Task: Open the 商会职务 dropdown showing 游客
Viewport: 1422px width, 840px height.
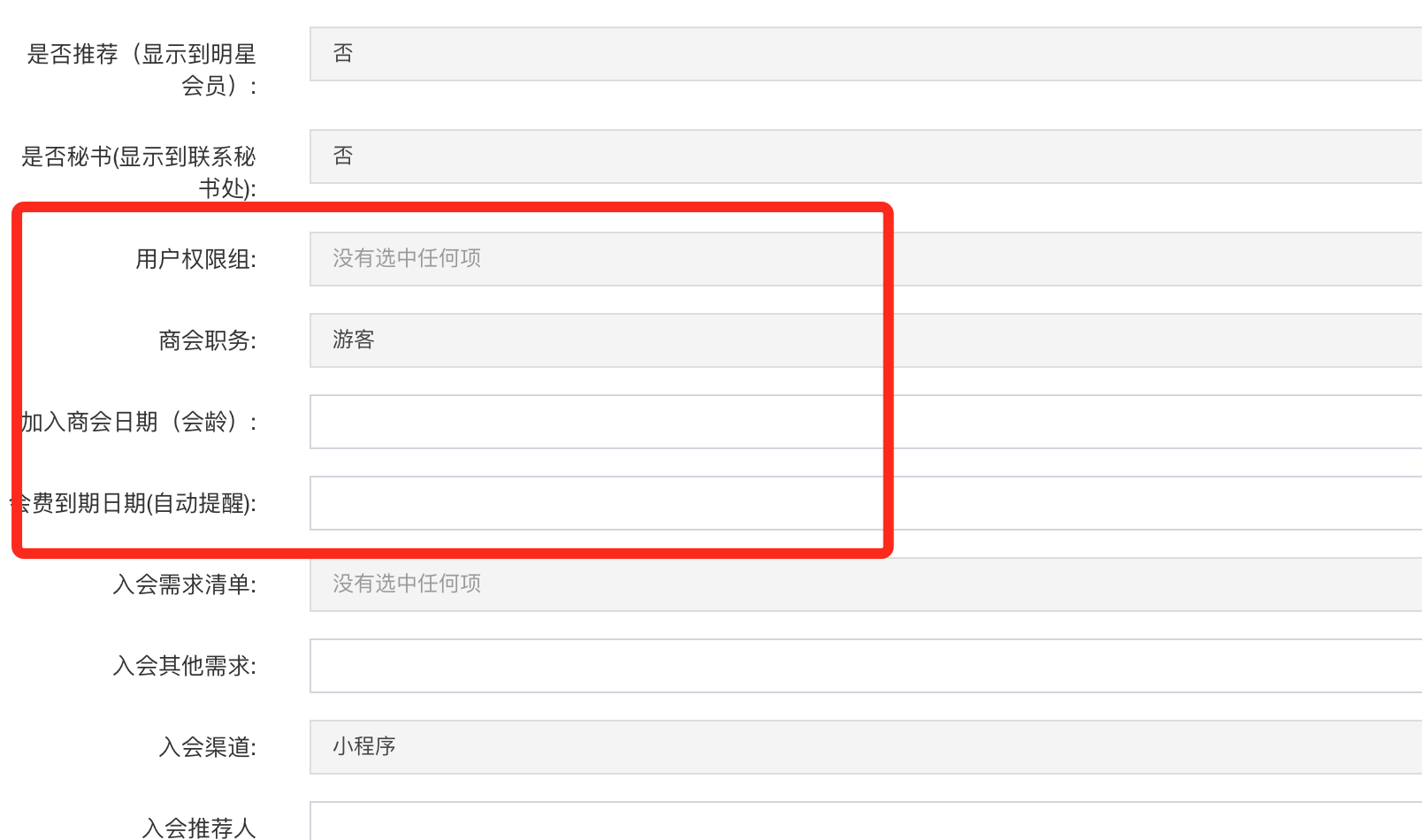Action: [x=865, y=340]
